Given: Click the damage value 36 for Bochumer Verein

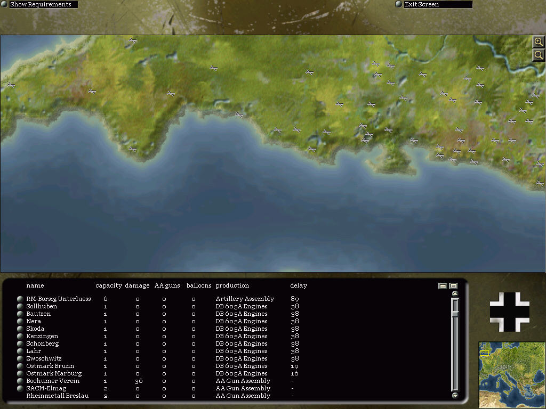Looking at the screenshot, I should coord(138,381).
